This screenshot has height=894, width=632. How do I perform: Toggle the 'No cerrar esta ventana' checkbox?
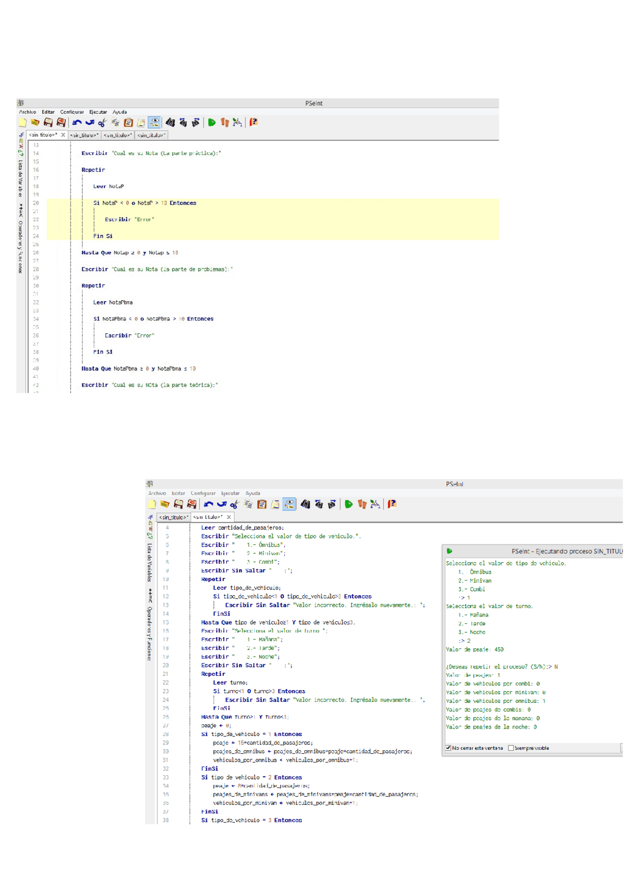click(x=448, y=748)
